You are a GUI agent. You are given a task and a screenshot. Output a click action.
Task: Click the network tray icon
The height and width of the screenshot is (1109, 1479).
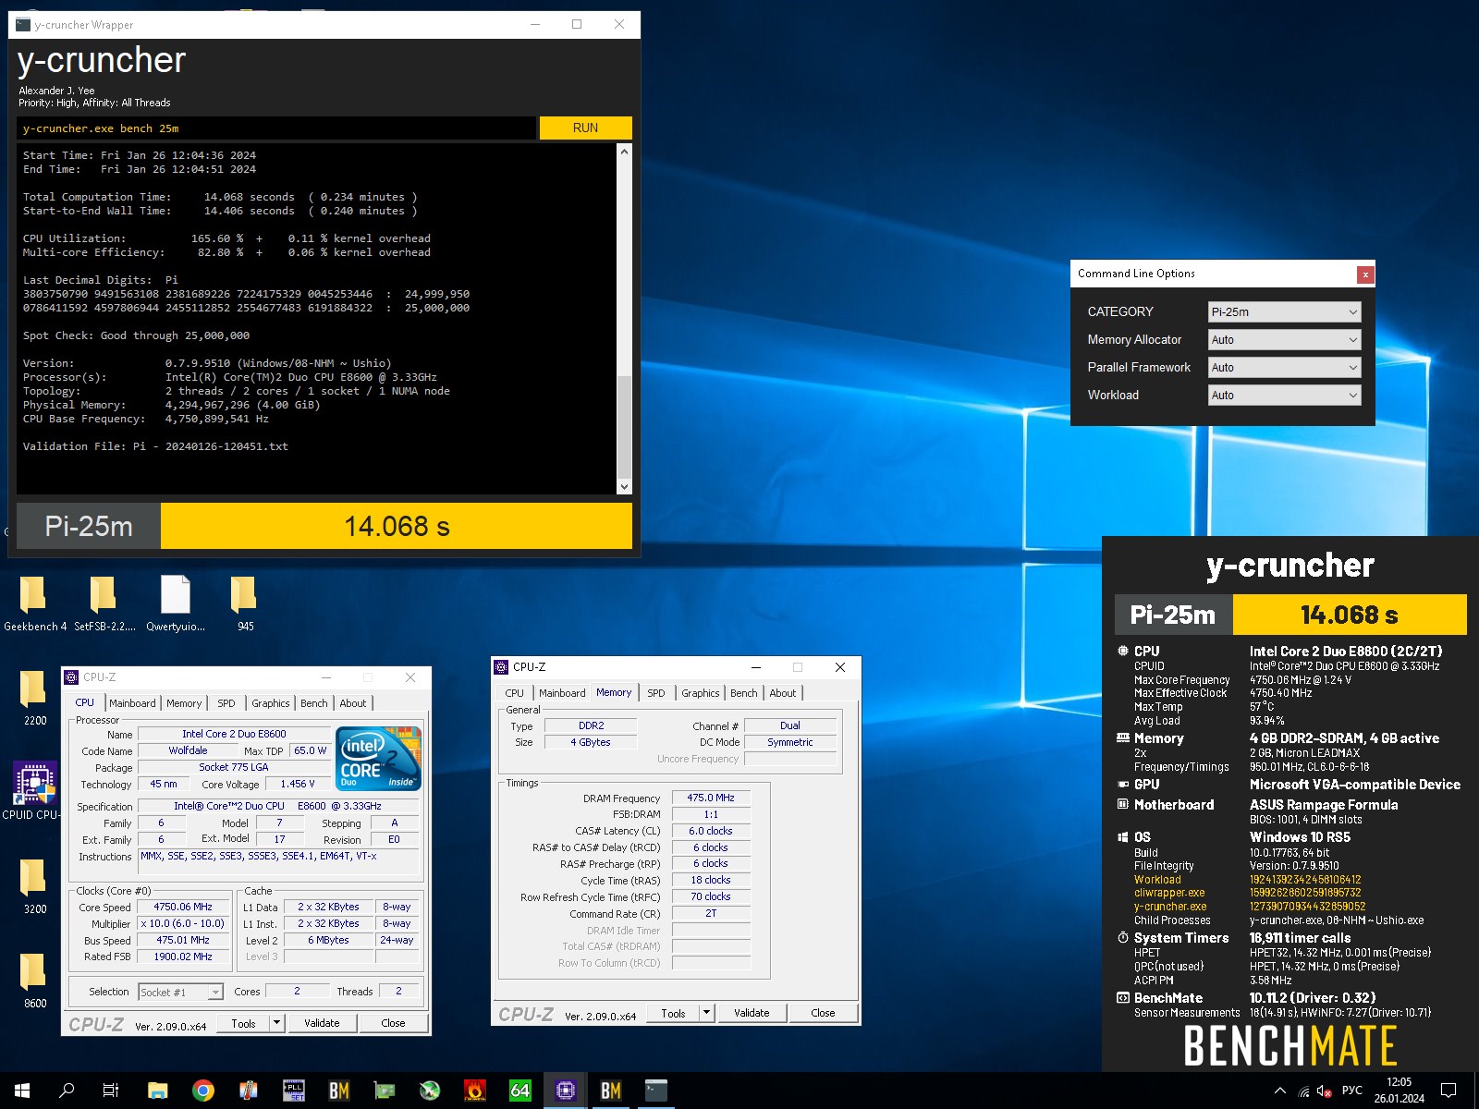tap(1303, 1091)
